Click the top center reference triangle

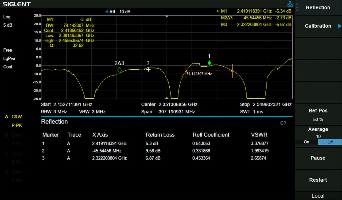click(167, 17)
